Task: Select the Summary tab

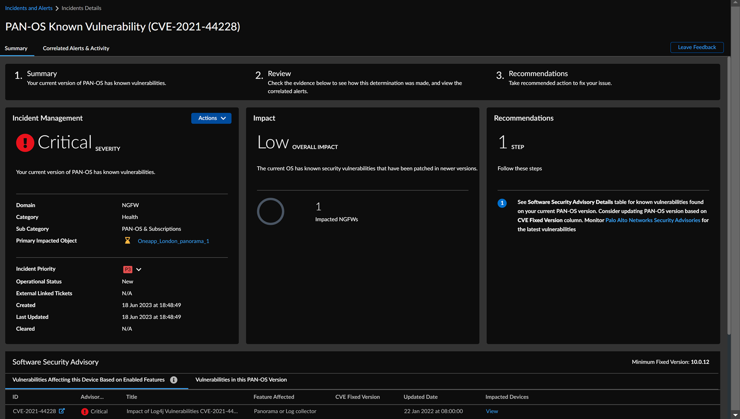Action: pos(16,49)
